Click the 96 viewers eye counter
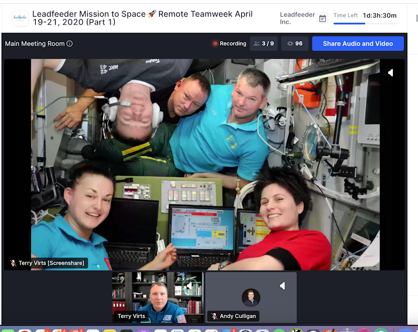Viewport: 418px width, 332px height. click(x=295, y=44)
